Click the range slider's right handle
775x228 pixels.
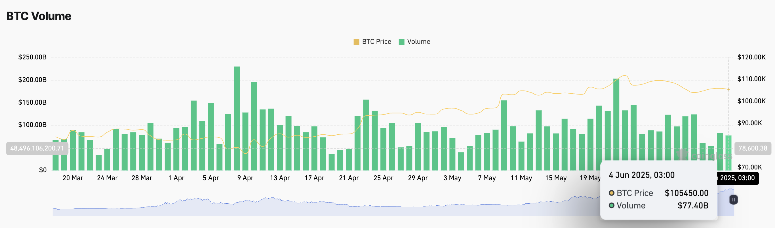click(x=734, y=199)
